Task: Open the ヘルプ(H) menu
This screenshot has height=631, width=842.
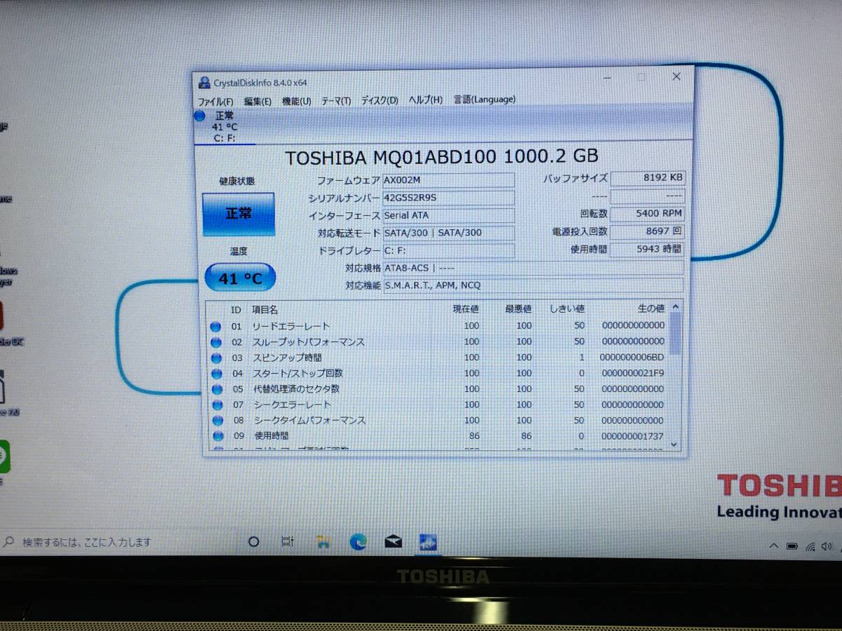Action: 426,100
